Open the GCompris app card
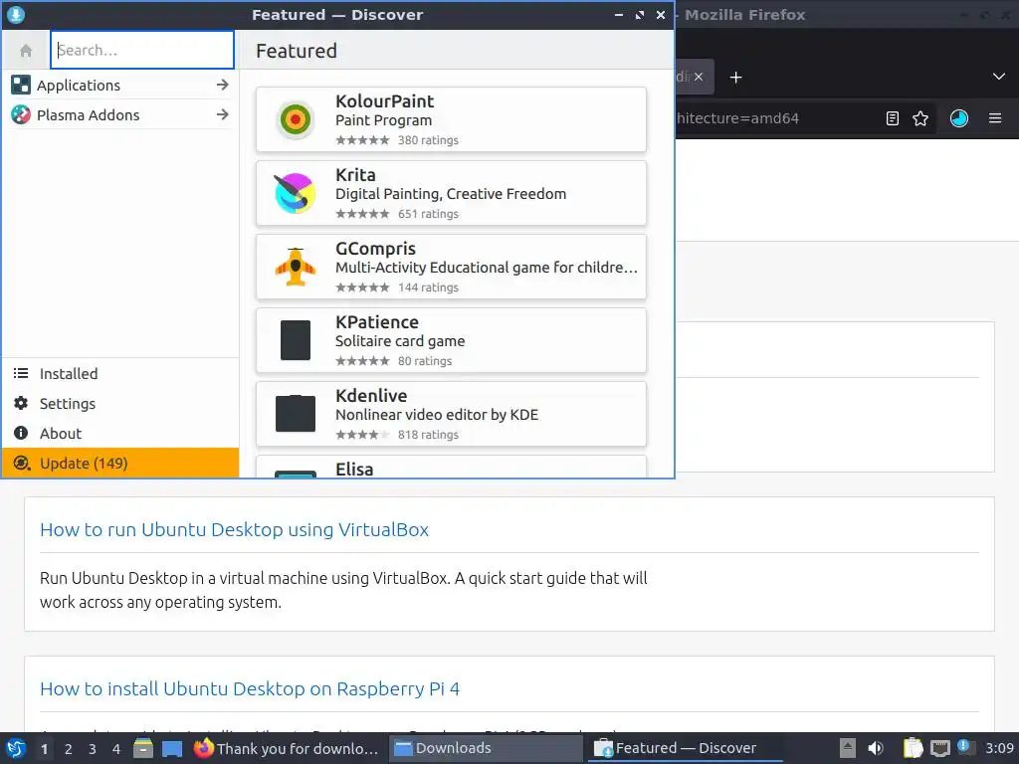The width and height of the screenshot is (1019, 764). pyautogui.click(x=451, y=267)
